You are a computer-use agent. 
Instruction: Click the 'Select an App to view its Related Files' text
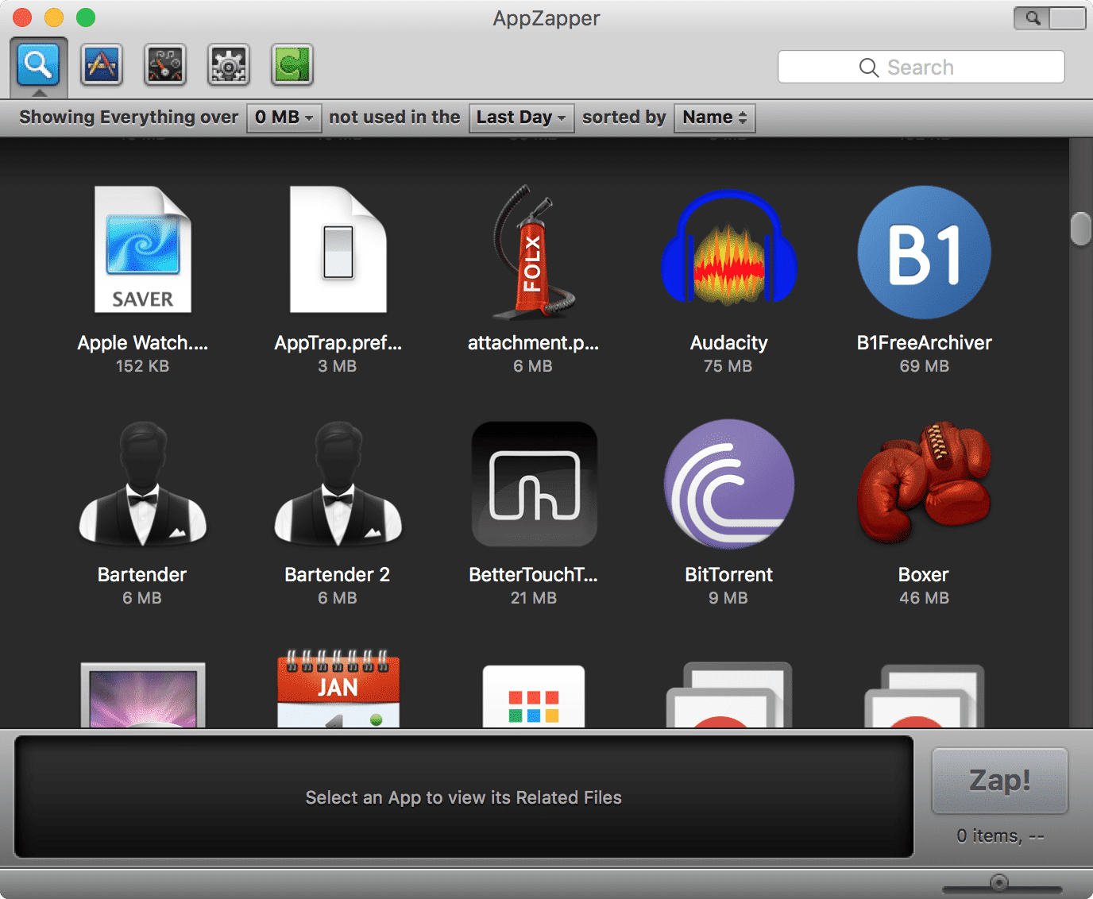click(464, 797)
